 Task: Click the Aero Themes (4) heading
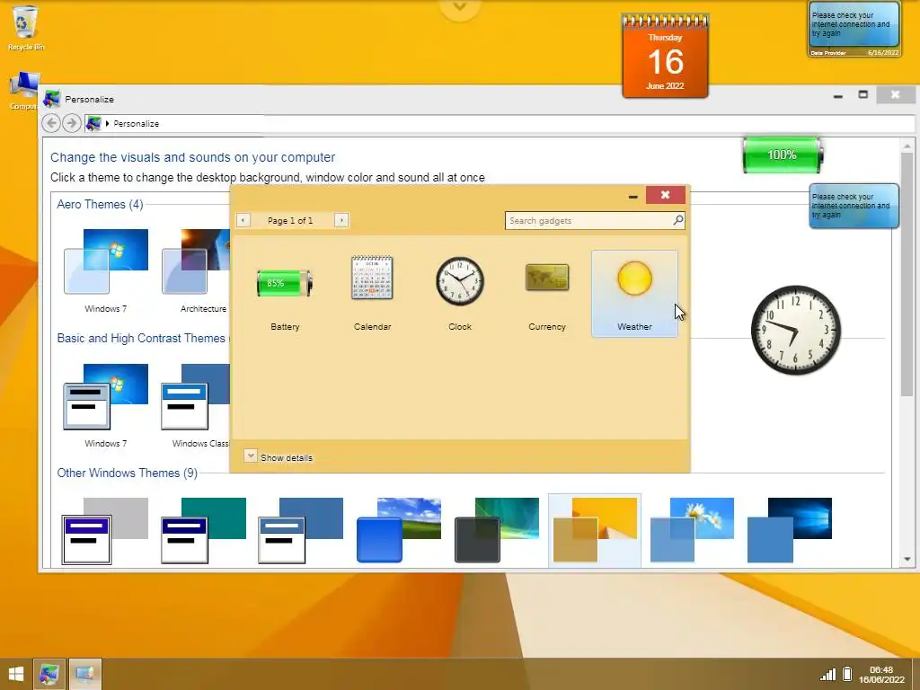(100, 204)
